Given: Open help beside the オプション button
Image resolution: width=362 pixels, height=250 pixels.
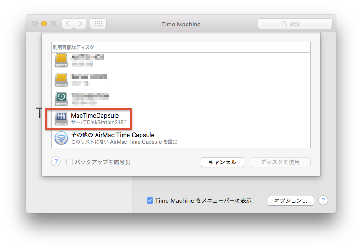Looking at the screenshot, I should click(323, 200).
